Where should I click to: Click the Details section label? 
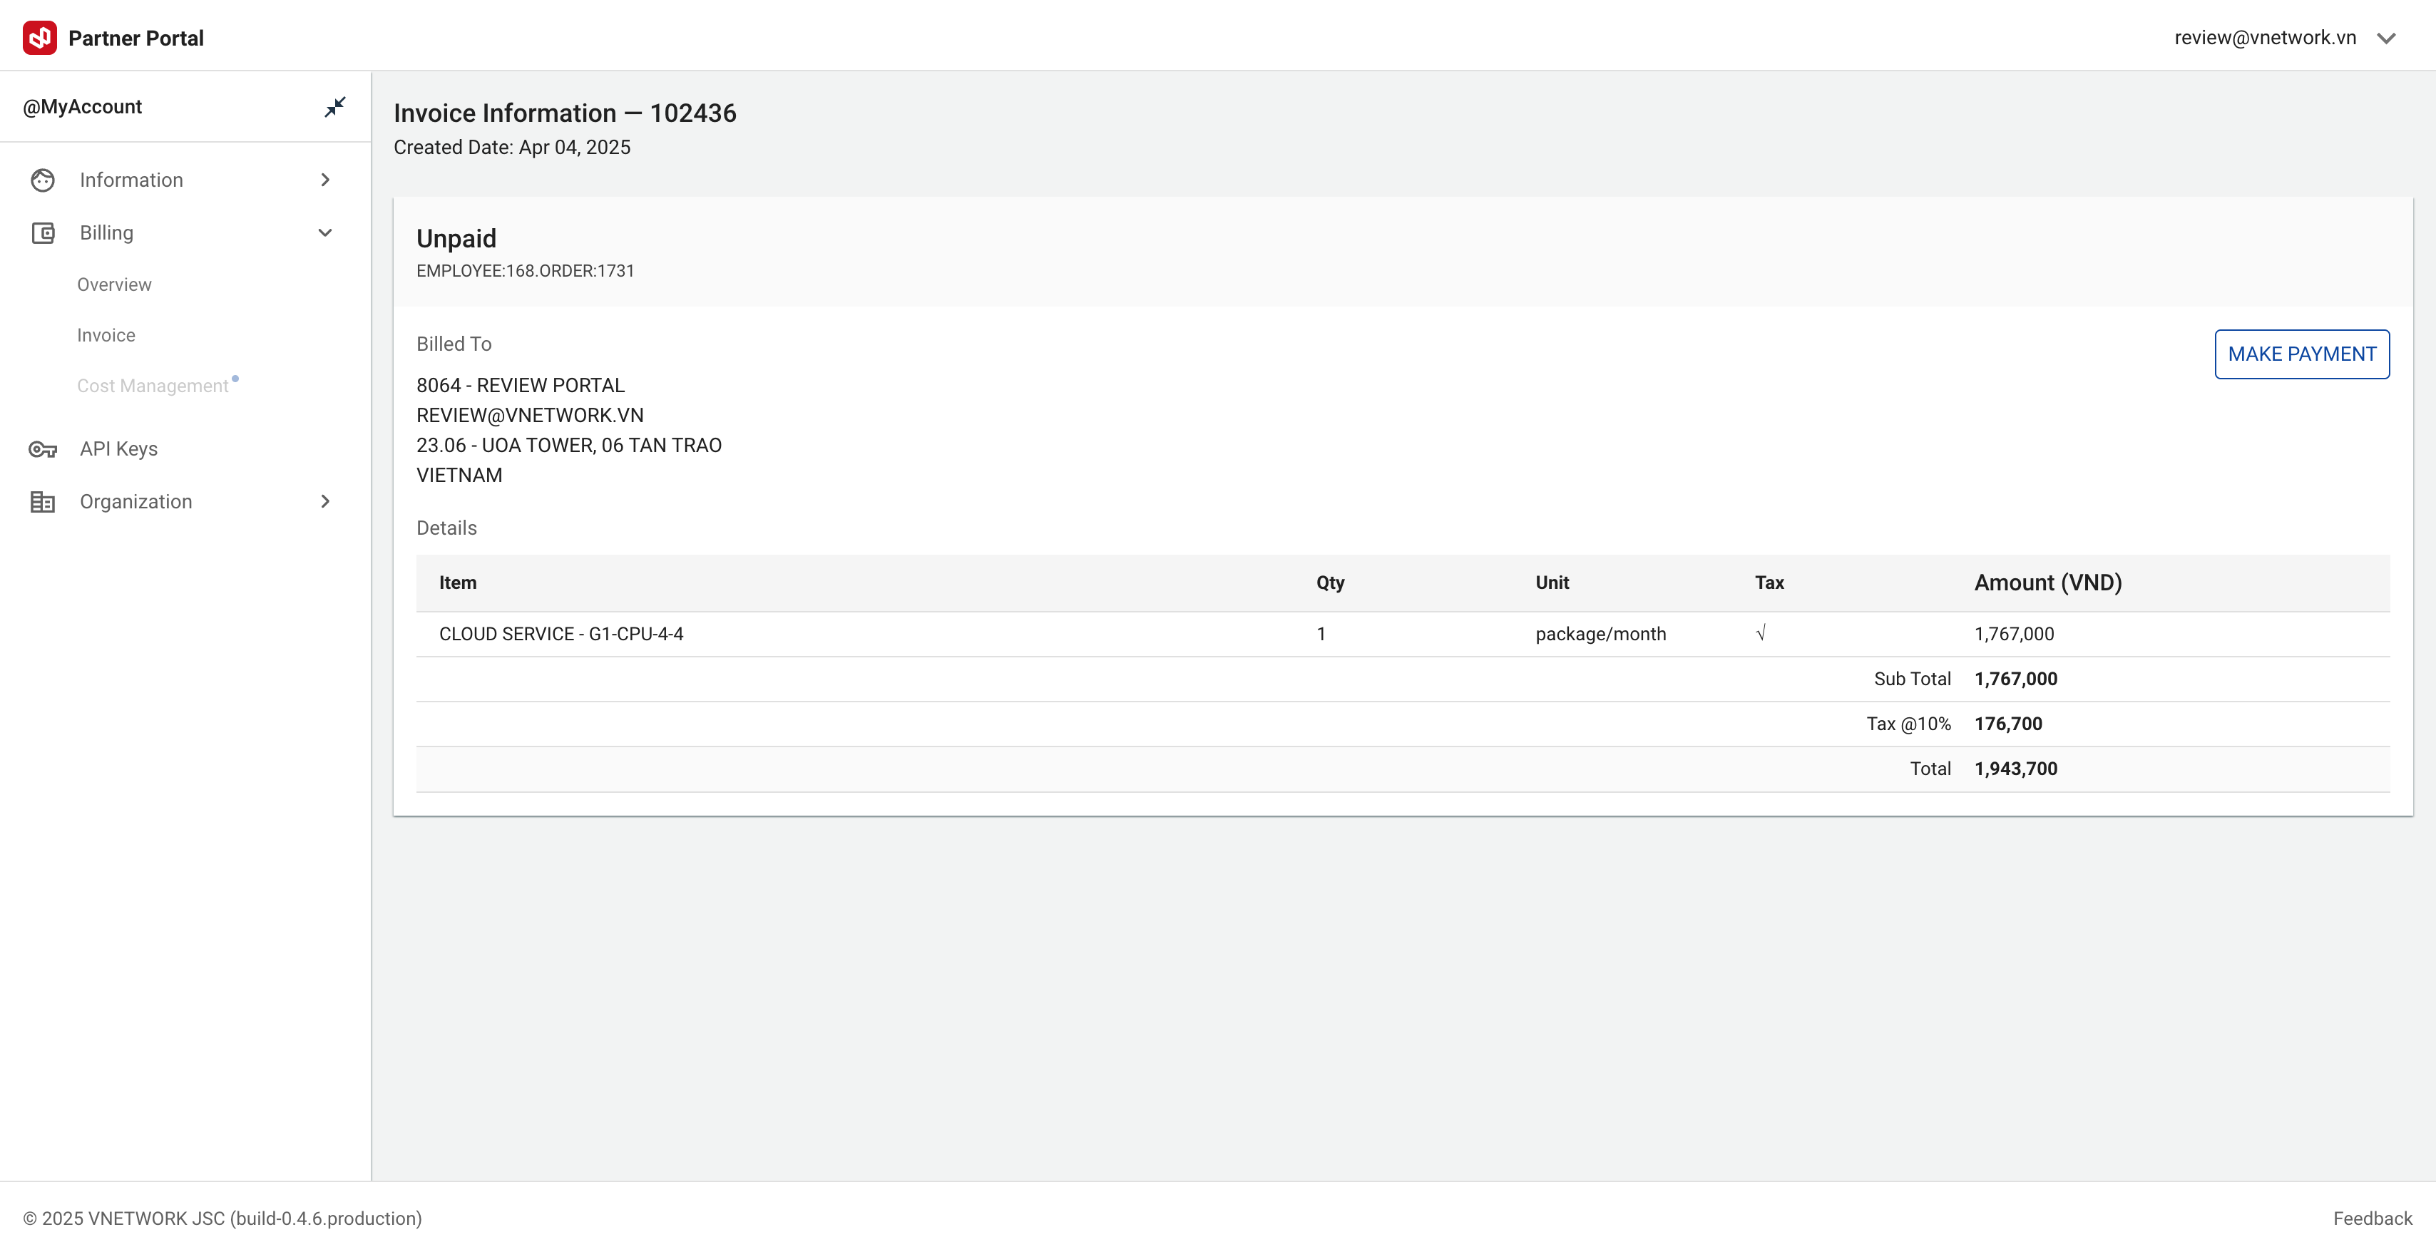pyautogui.click(x=446, y=528)
